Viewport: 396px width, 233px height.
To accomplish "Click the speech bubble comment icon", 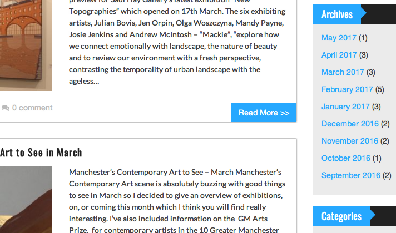I will 6,108.
